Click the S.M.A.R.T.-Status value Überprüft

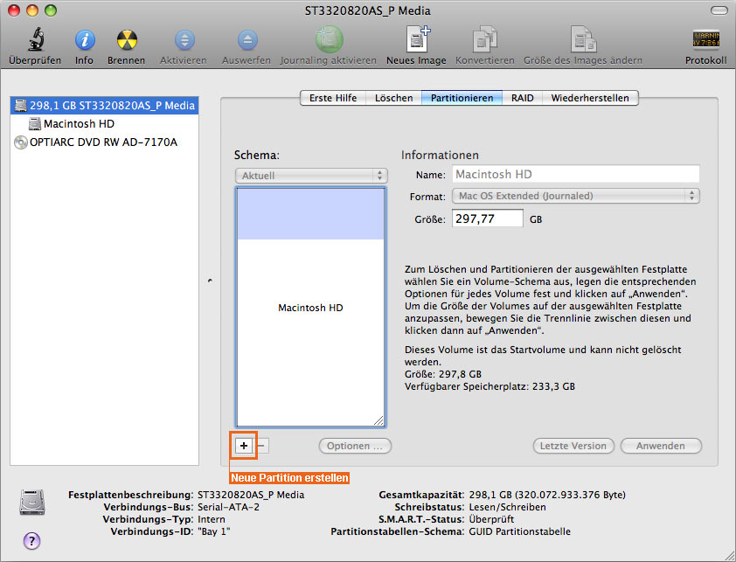(491, 519)
